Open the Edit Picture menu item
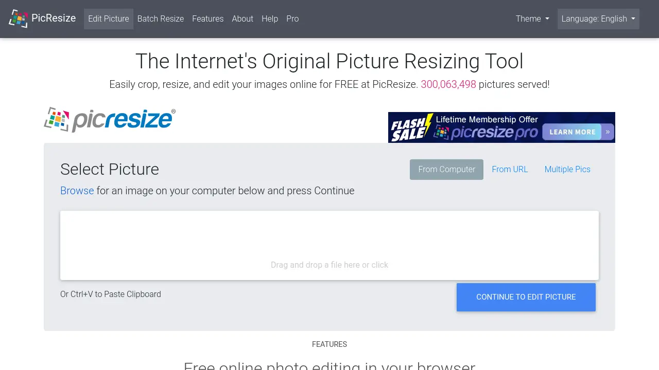This screenshot has width=659, height=370. pos(109,18)
